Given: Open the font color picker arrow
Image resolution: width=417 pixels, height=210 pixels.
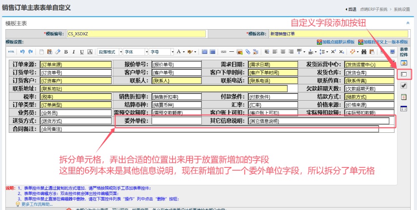Looking at the screenshot, I should (183, 52).
